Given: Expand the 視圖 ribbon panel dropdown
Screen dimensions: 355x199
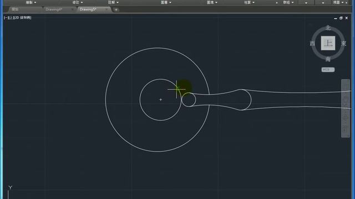Looking at the screenshot, I should [x=338, y=2].
